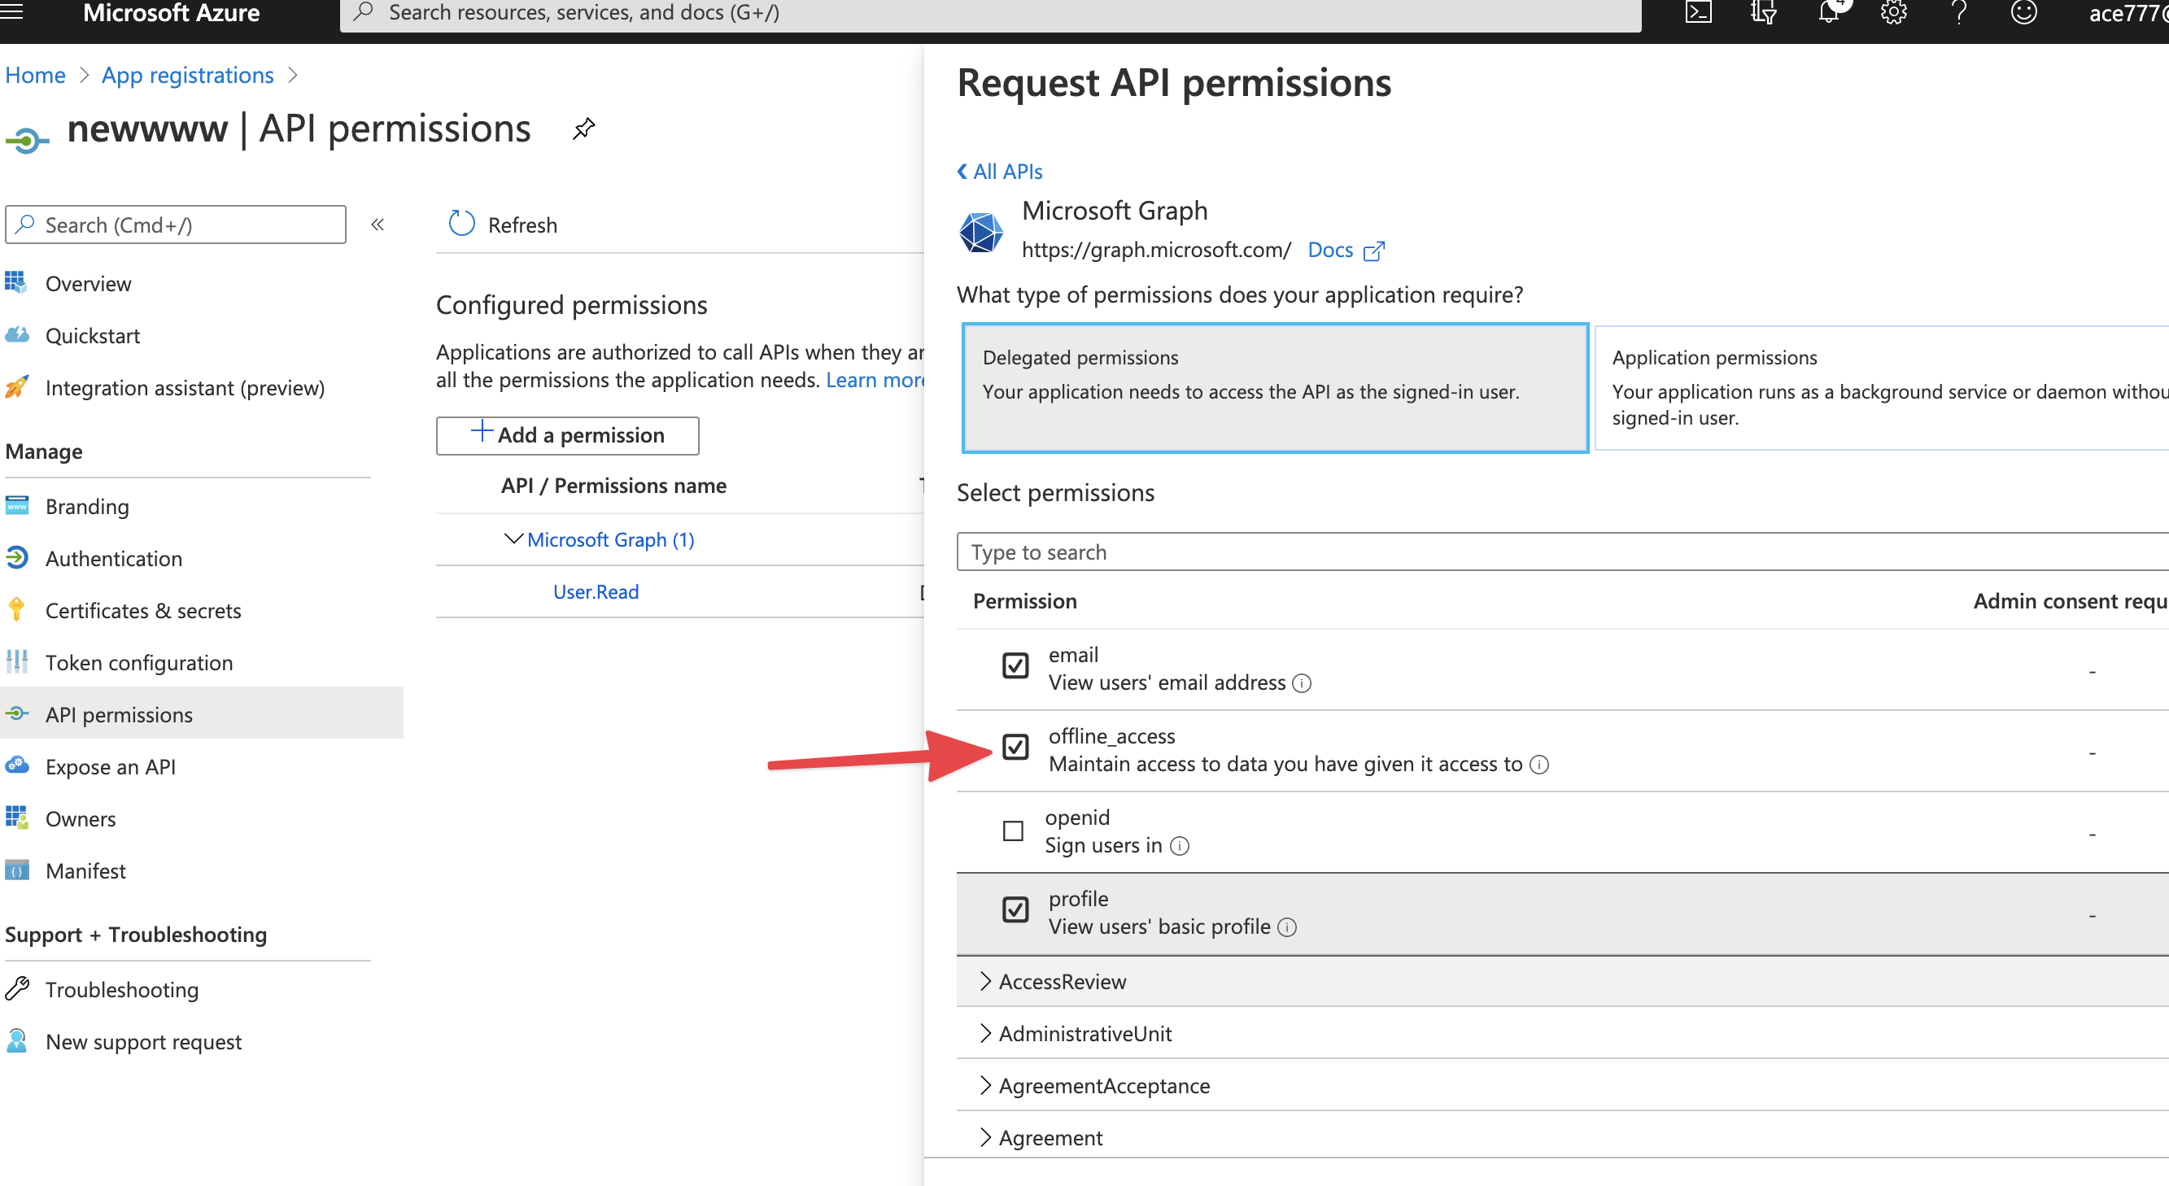The image size is (2169, 1186).
Task: Click the Overview grid icon
Action: pyautogui.click(x=16, y=283)
